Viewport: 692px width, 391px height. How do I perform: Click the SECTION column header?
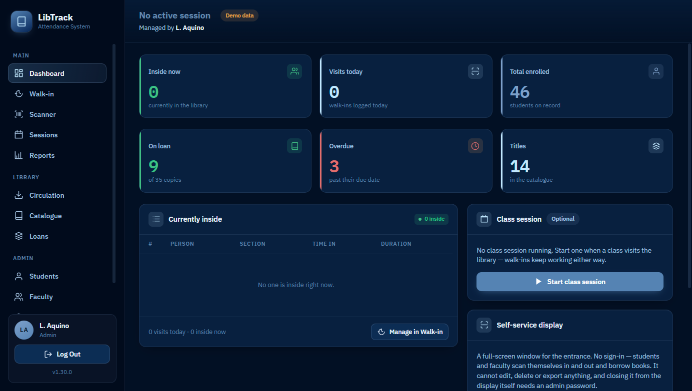pyautogui.click(x=252, y=244)
